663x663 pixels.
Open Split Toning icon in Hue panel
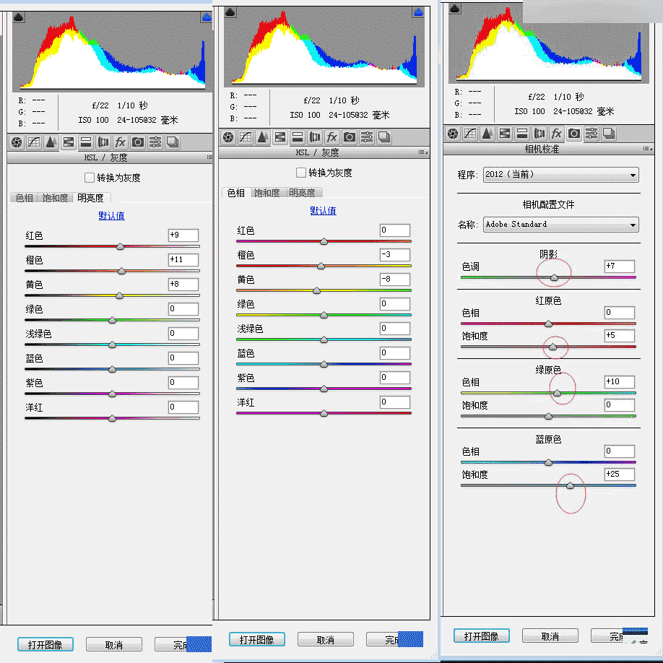pyautogui.click(x=298, y=137)
